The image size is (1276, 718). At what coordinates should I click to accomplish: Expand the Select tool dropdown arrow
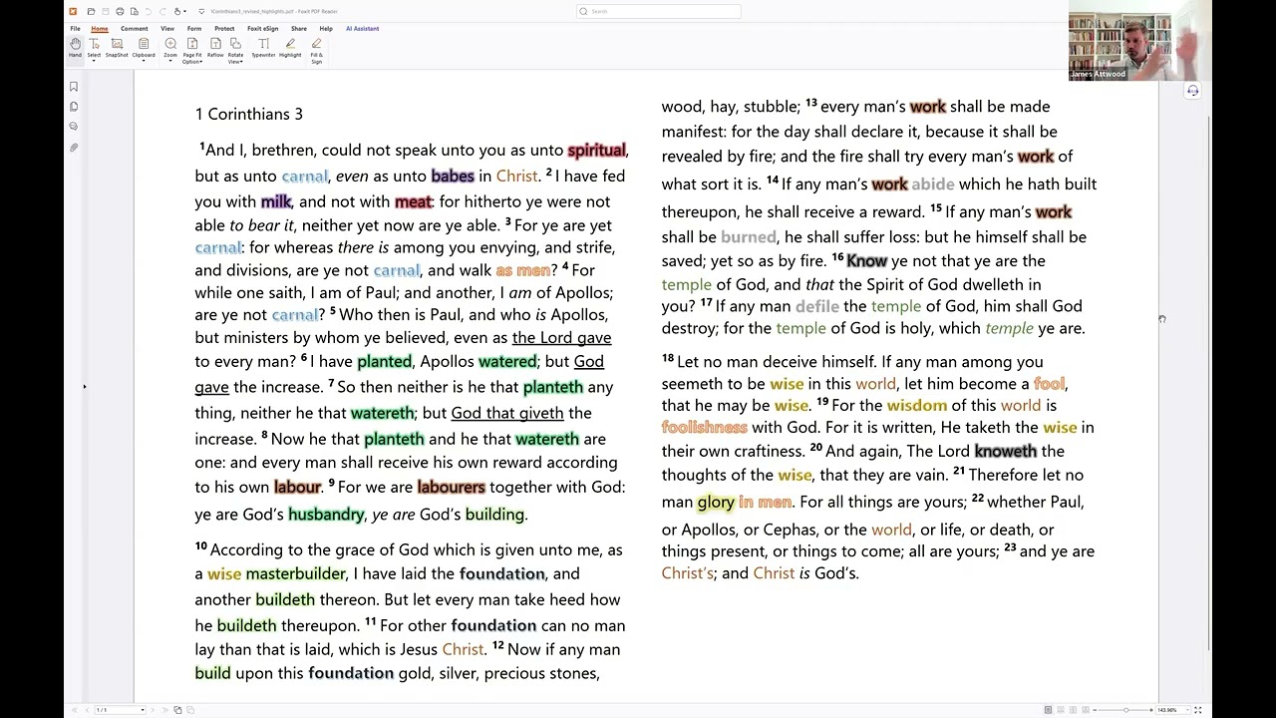[x=94, y=61]
